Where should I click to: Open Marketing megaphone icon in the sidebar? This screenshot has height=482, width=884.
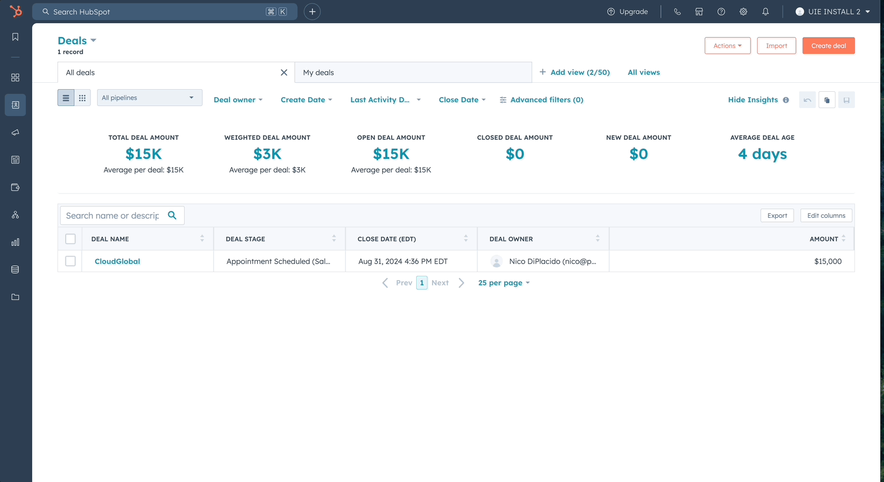coord(15,132)
